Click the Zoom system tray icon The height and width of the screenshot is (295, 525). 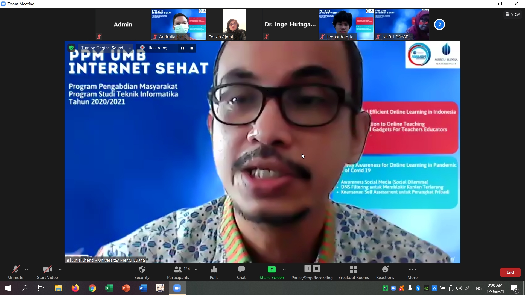(x=393, y=288)
